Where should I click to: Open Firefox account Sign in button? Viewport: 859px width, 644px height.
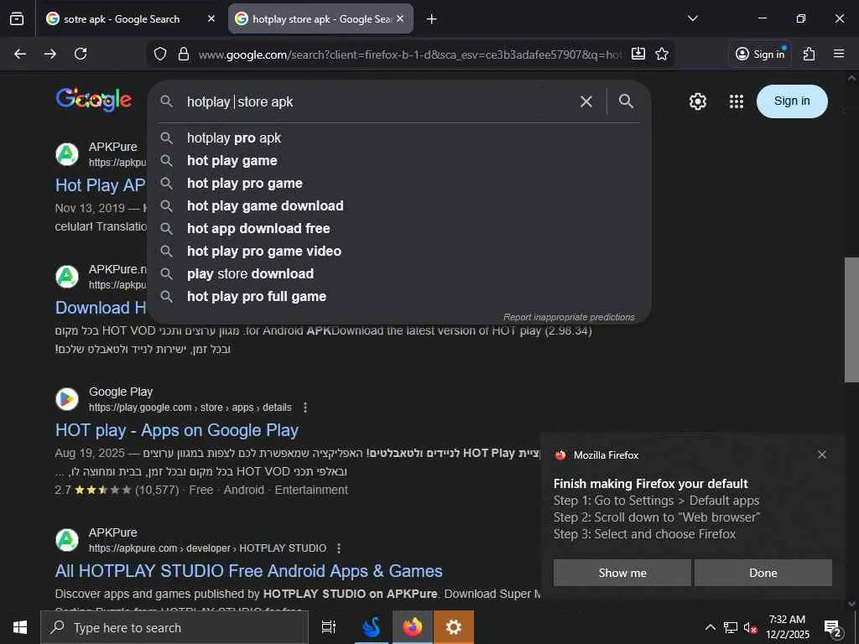click(760, 54)
